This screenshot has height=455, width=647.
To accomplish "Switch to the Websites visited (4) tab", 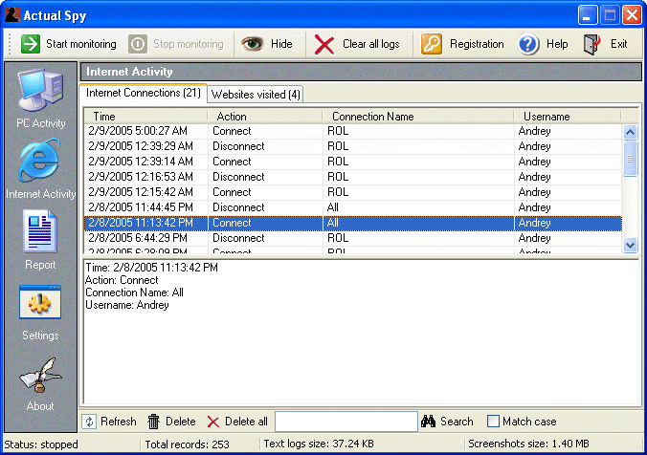I will [x=256, y=95].
